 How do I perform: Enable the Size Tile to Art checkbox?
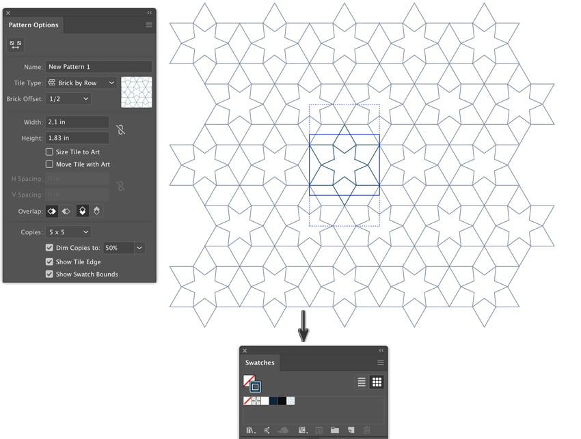pyautogui.click(x=49, y=152)
